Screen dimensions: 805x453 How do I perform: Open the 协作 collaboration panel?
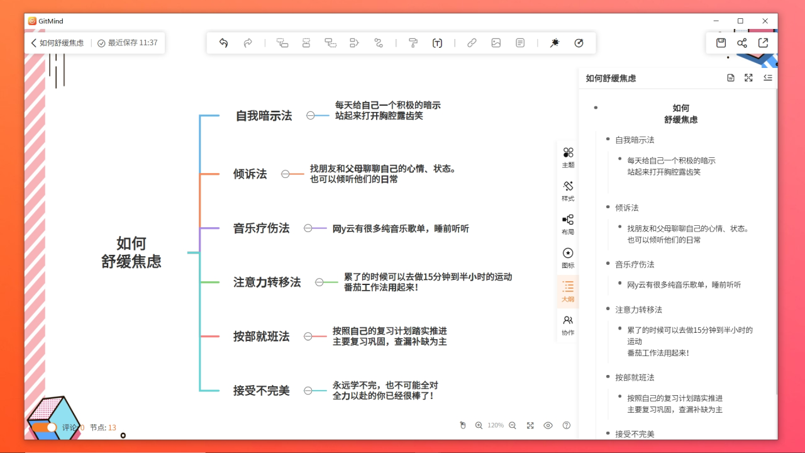click(567, 325)
